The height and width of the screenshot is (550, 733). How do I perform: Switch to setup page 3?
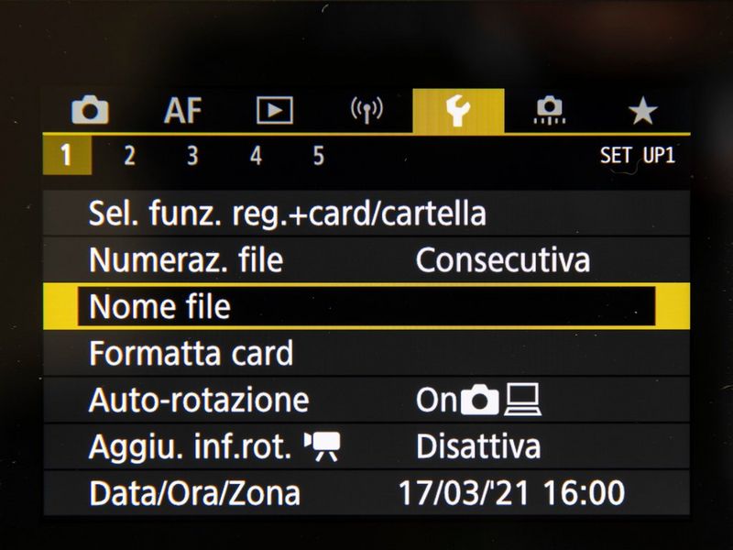192,156
